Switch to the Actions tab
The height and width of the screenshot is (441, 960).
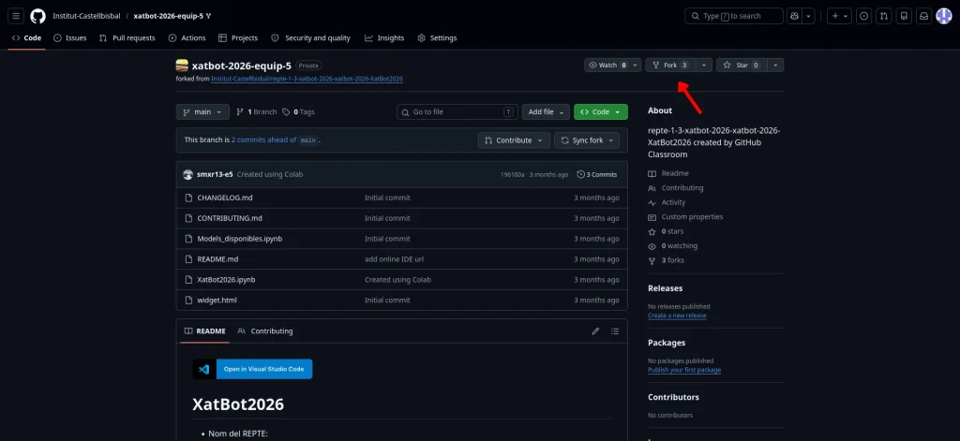[x=187, y=38]
